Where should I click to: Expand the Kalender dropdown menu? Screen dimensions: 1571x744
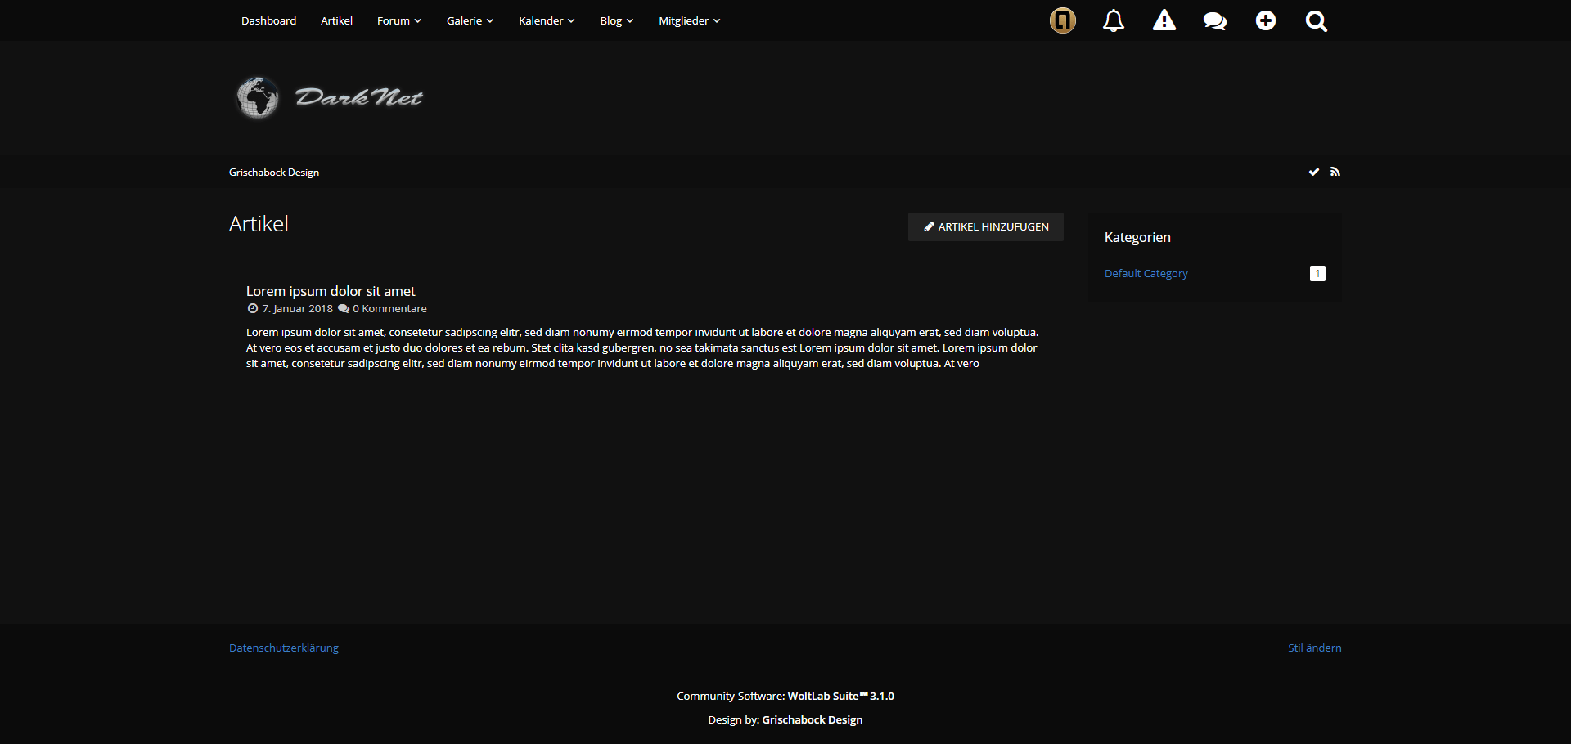(547, 20)
